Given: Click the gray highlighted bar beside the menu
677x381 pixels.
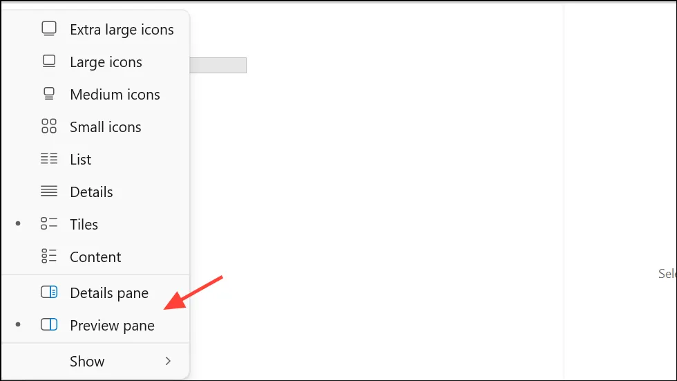Looking at the screenshot, I should [218, 65].
